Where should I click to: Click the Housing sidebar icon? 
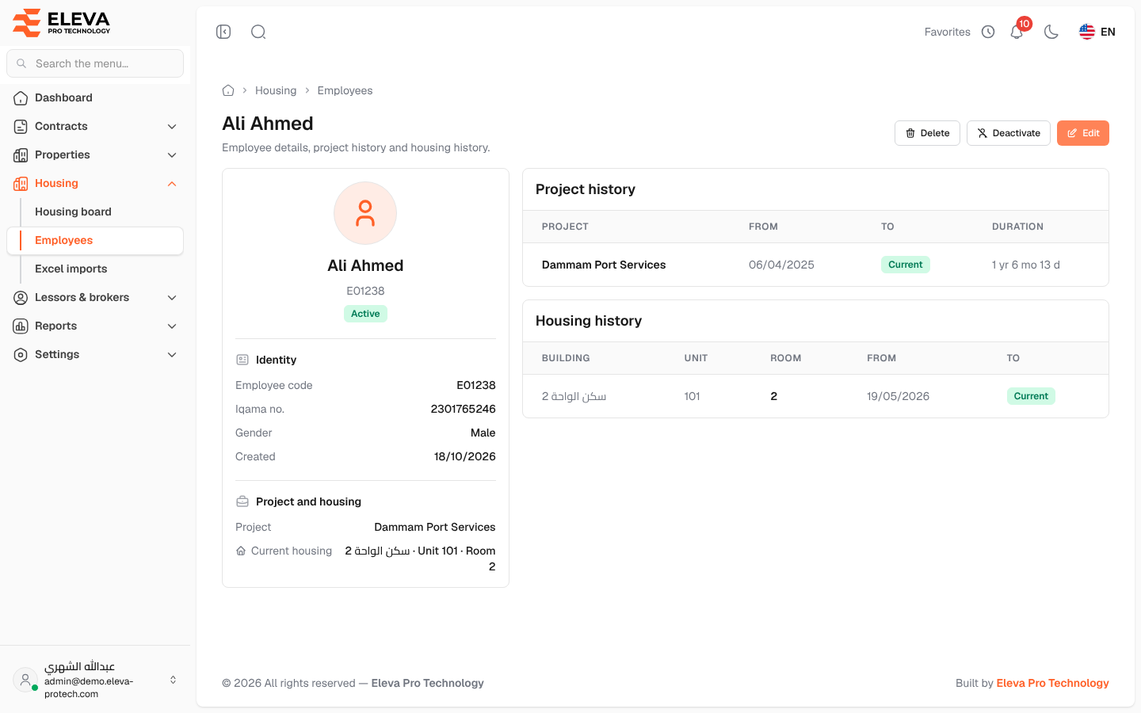pos(21,184)
